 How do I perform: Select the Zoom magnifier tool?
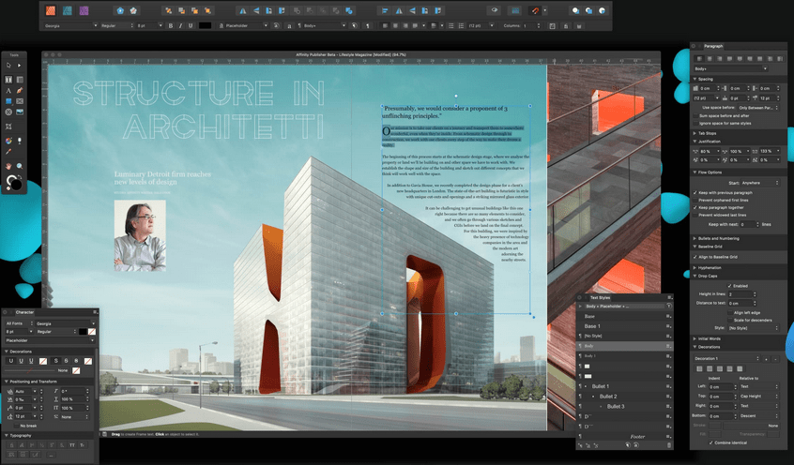tap(20, 166)
